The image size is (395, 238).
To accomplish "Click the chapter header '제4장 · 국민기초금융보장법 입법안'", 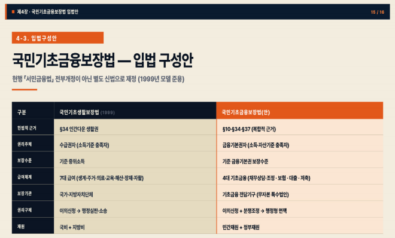I will tap(48, 12).
